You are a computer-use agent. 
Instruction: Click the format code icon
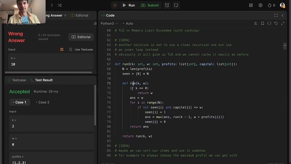256,23
